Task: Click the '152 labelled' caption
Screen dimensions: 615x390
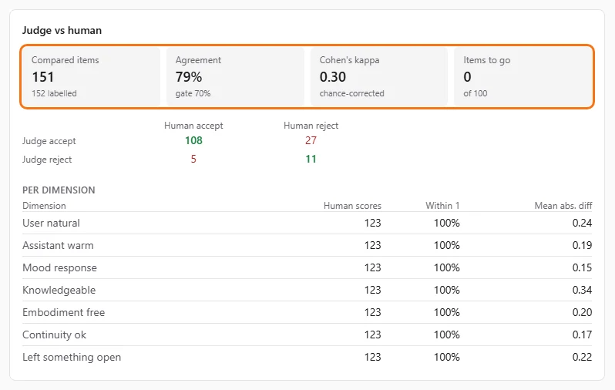Action: (x=54, y=93)
